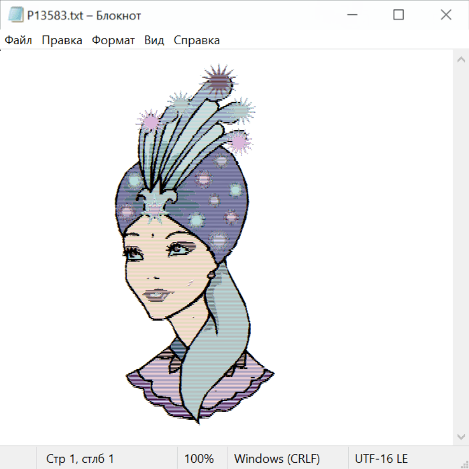The image size is (469, 469).
Task: Click the Windows (CRLF) line ending indicator
Action: (x=277, y=459)
